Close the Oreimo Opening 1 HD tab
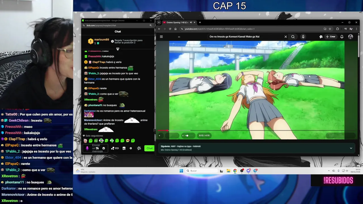Viewport: 363px width, 204px height. coord(194,22)
